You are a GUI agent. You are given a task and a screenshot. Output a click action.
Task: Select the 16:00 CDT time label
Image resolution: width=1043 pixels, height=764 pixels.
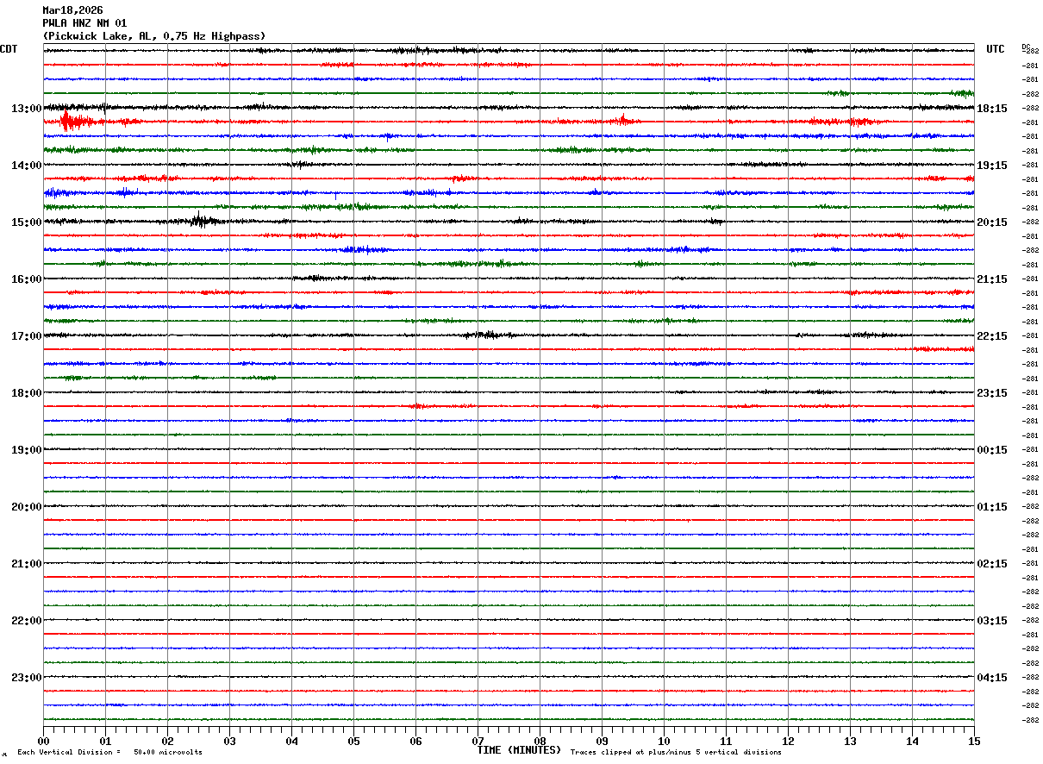point(26,279)
